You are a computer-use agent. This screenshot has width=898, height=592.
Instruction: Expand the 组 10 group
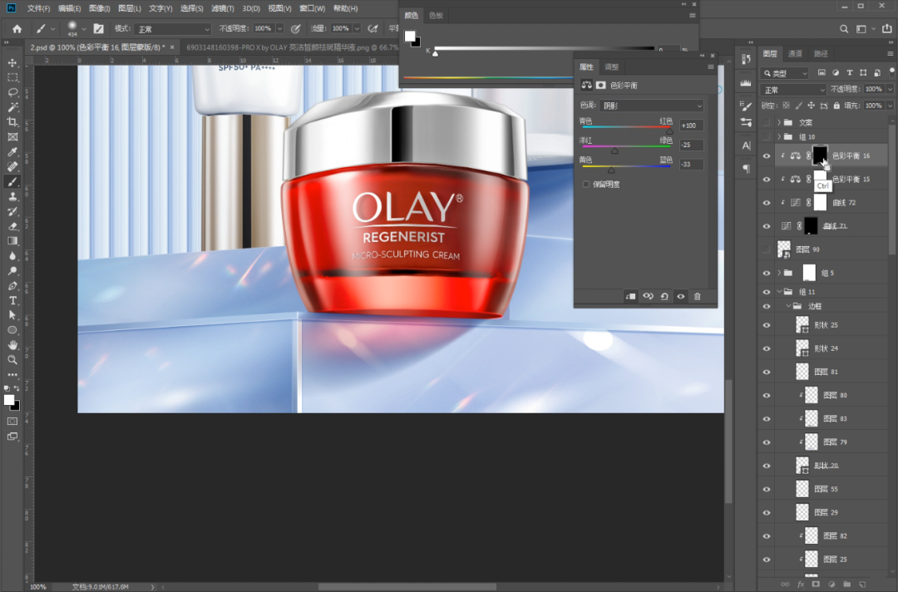779,137
